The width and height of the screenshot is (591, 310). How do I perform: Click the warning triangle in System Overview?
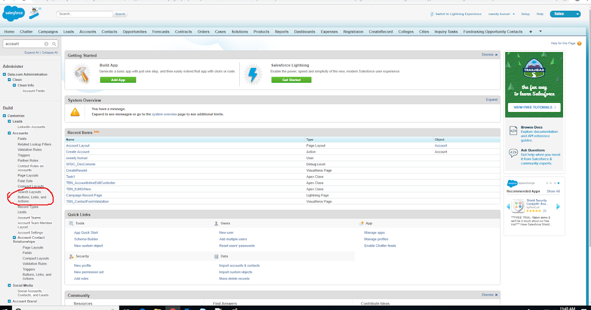click(x=75, y=112)
